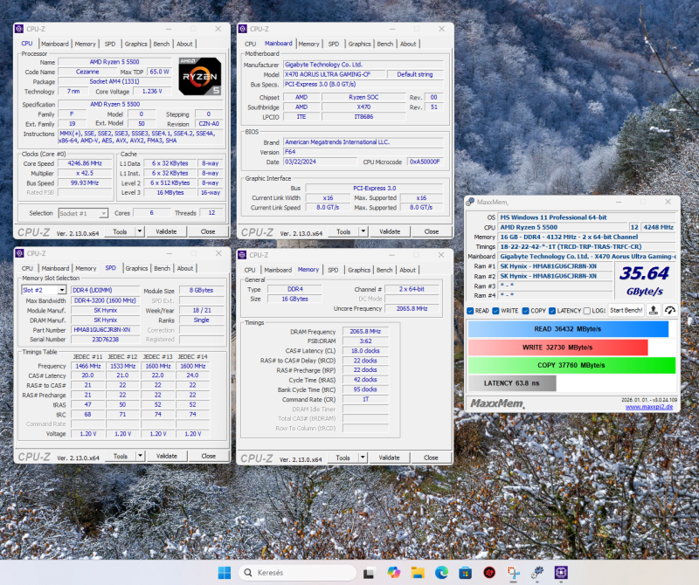Click the taskbar search magnifier icon
Image resolution: width=699 pixels, height=585 pixels.
pos(248,573)
